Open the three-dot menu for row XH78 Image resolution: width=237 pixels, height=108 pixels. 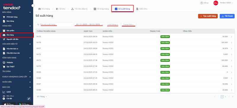(x=232, y=42)
